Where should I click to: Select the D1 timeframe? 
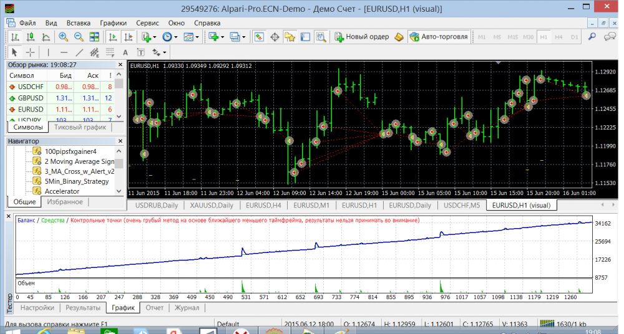pyautogui.click(x=574, y=37)
